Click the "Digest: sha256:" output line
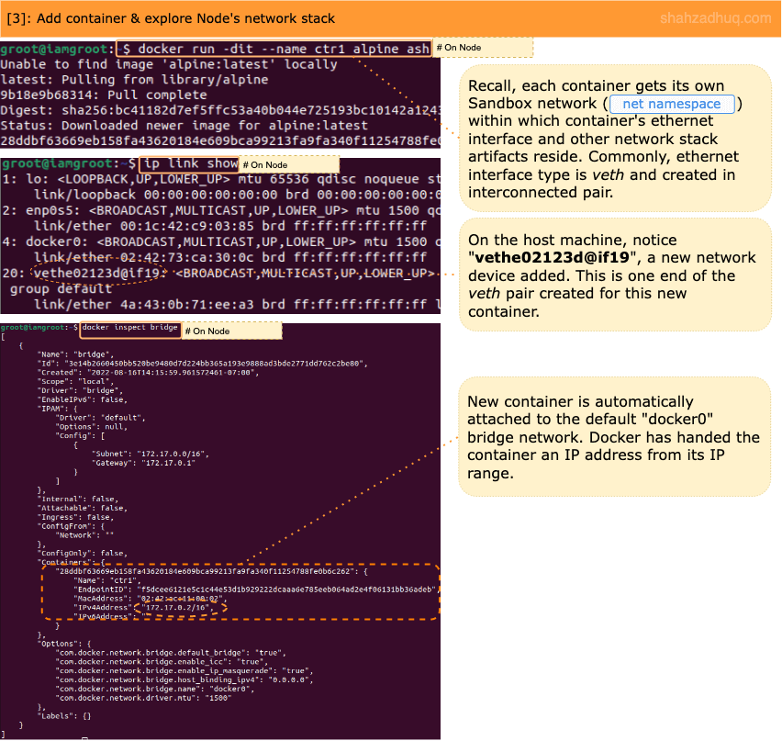Screen dimensions: 782x741 tap(220, 110)
